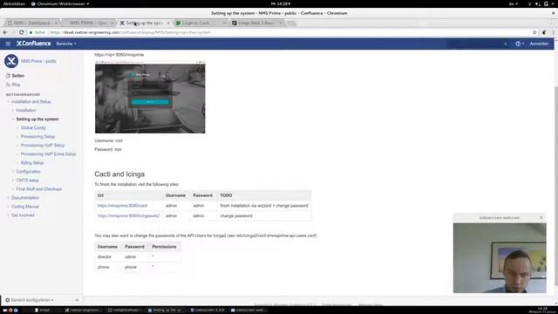Expand the Documentation tree node
The width and height of the screenshot is (558, 314).
pos(8,198)
